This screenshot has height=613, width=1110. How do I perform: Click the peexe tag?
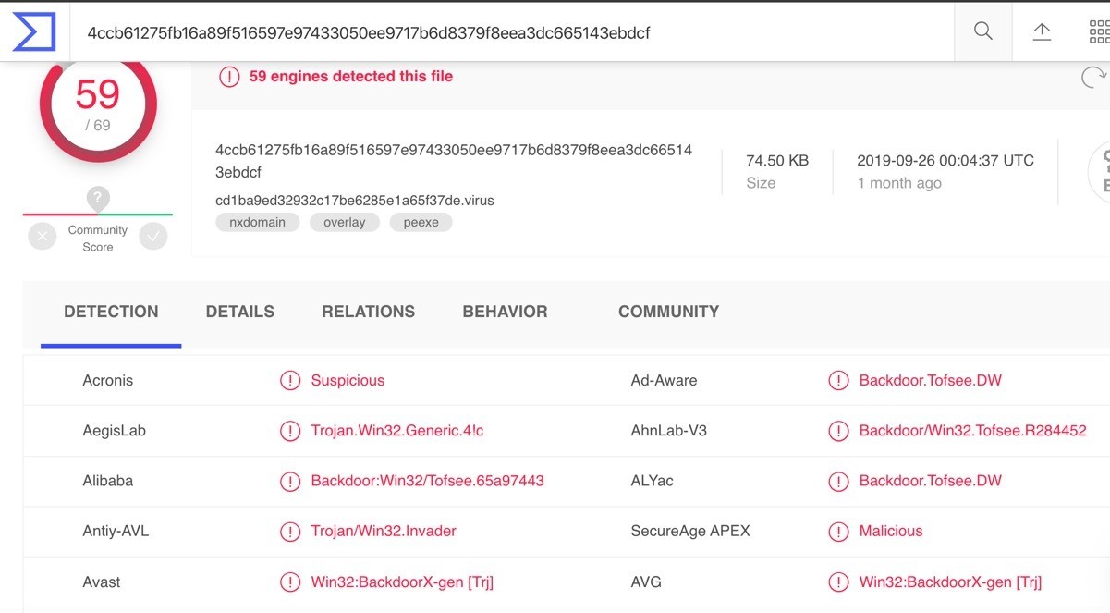[421, 222]
